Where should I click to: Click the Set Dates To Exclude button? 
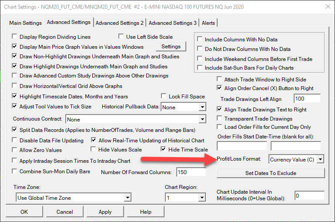[271, 173]
